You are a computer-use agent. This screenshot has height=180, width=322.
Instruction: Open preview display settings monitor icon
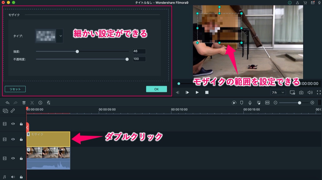pyautogui.click(x=292, y=92)
